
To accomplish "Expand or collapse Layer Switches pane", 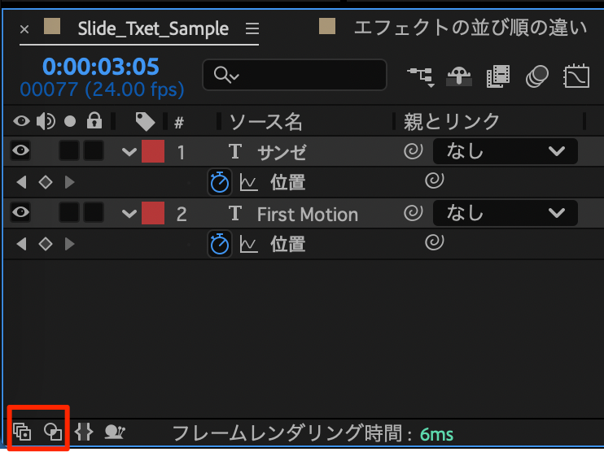I will [x=22, y=431].
